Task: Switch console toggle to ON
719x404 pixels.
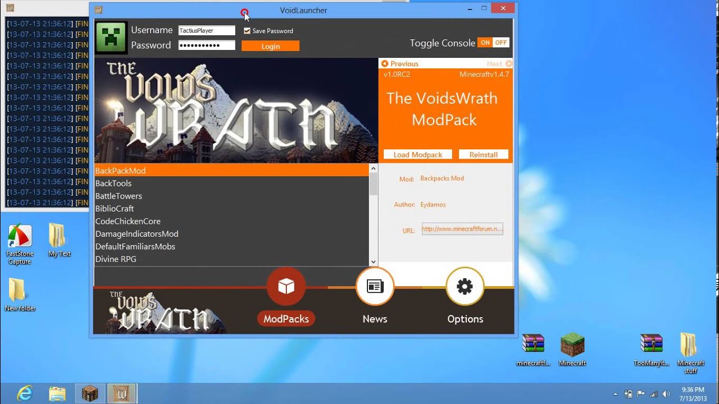Action: 485,43
